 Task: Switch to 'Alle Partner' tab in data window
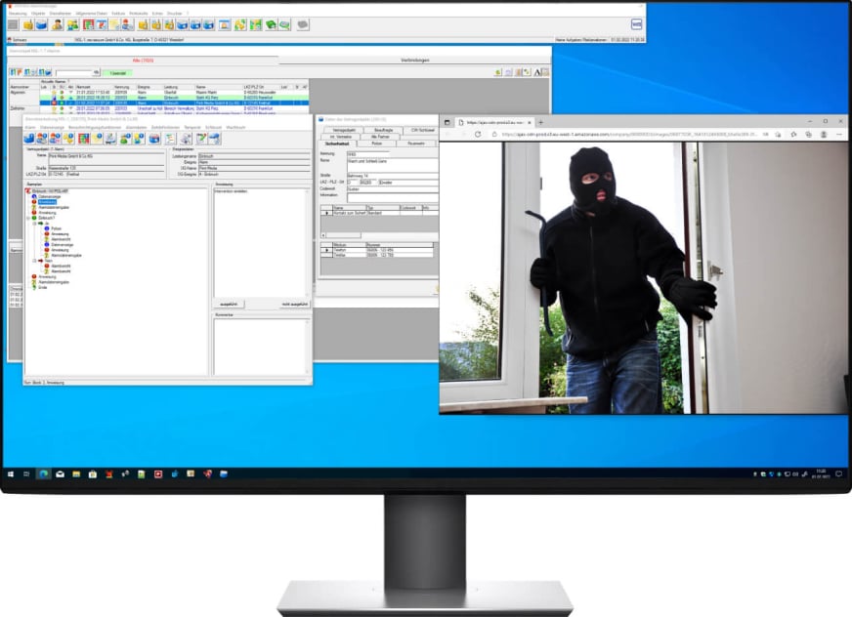point(380,137)
